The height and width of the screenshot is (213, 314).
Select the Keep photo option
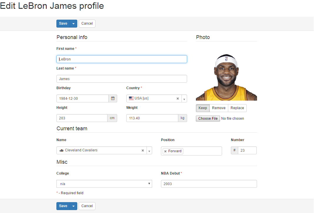(x=203, y=108)
